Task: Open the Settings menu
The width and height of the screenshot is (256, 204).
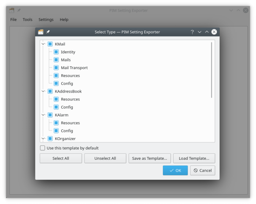Action: [46, 20]
